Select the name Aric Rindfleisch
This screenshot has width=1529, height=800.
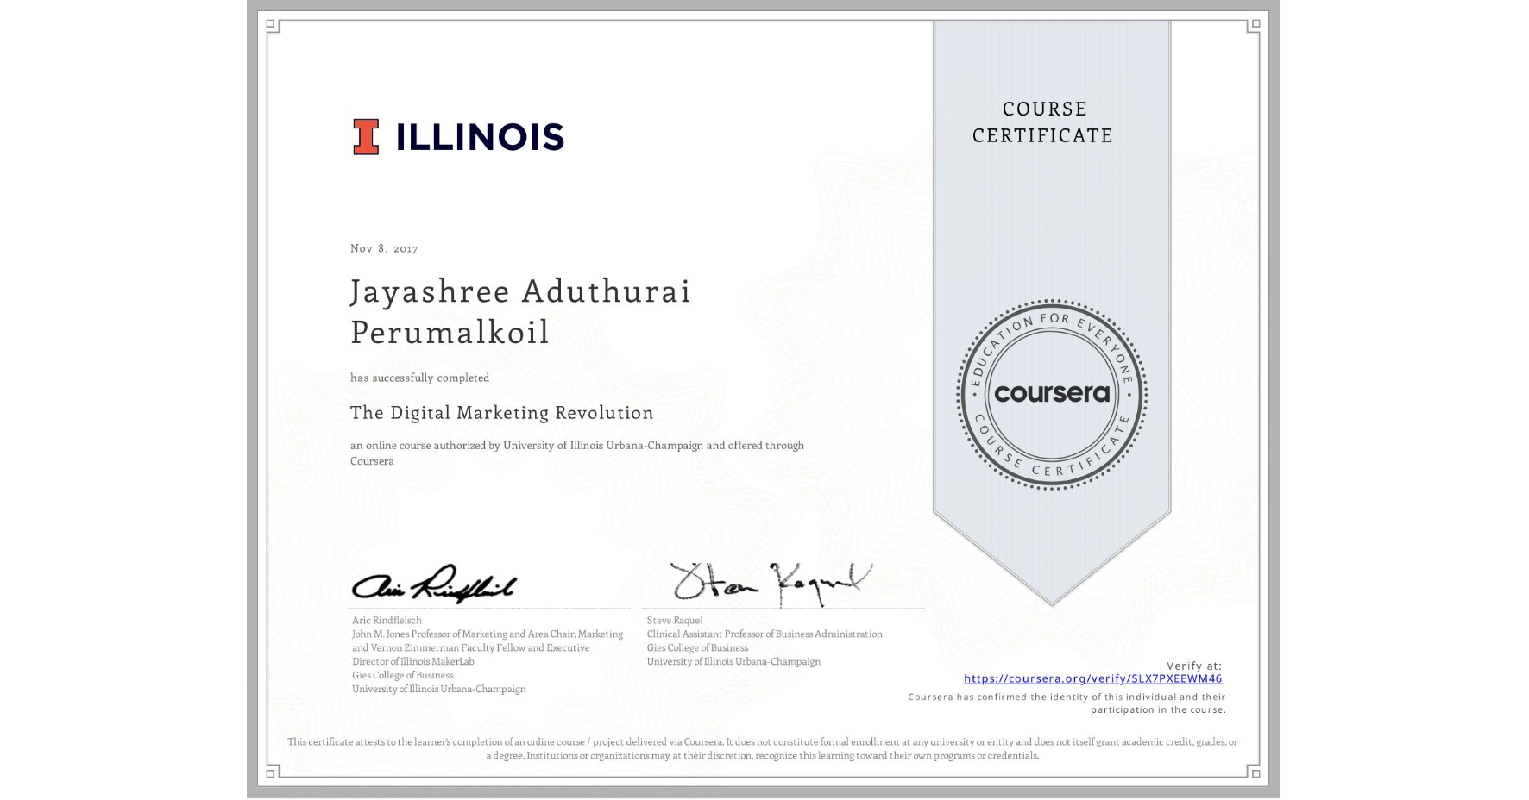click(387, 620)
